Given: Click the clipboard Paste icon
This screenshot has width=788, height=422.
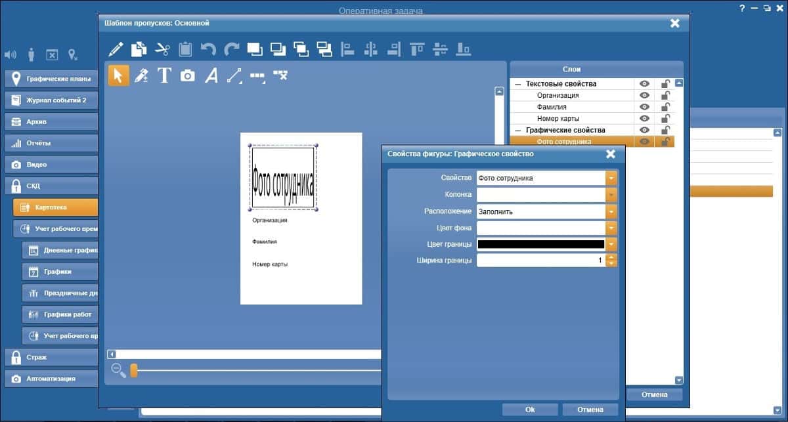Looking at the screenshot, I should coord(185,49).
